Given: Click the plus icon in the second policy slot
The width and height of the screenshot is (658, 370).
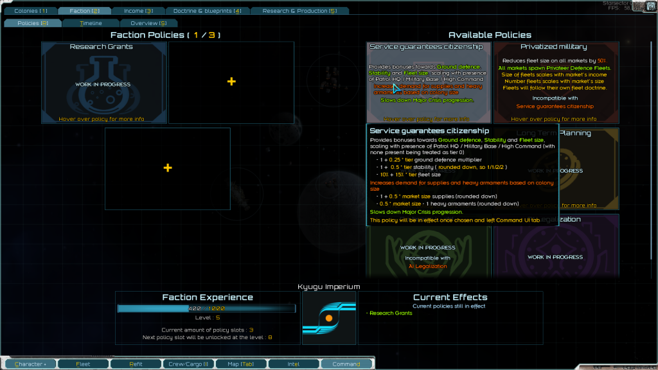Looking at the screenshot, I should (231, 82).
